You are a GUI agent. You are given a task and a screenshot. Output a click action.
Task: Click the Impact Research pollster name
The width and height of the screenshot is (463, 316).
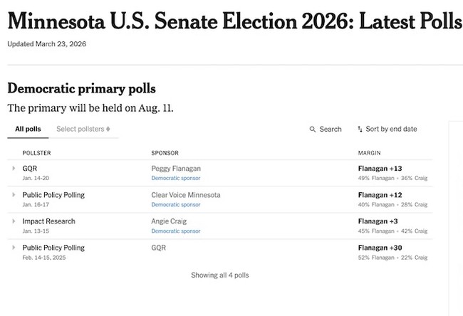tap(48, 221)
